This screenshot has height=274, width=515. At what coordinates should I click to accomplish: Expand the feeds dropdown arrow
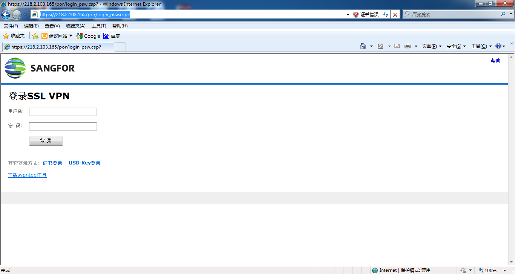[389, 46]
